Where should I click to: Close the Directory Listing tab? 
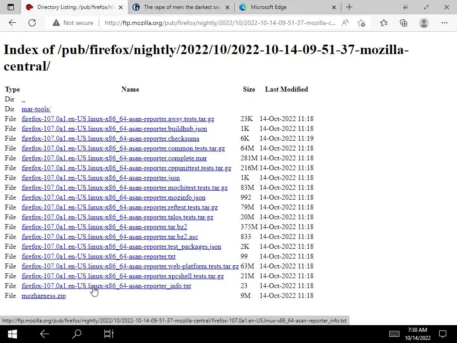pos(120,7)
